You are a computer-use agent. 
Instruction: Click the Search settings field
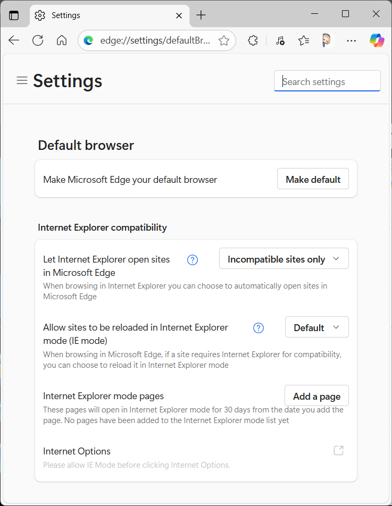click(x=327, y=81)
